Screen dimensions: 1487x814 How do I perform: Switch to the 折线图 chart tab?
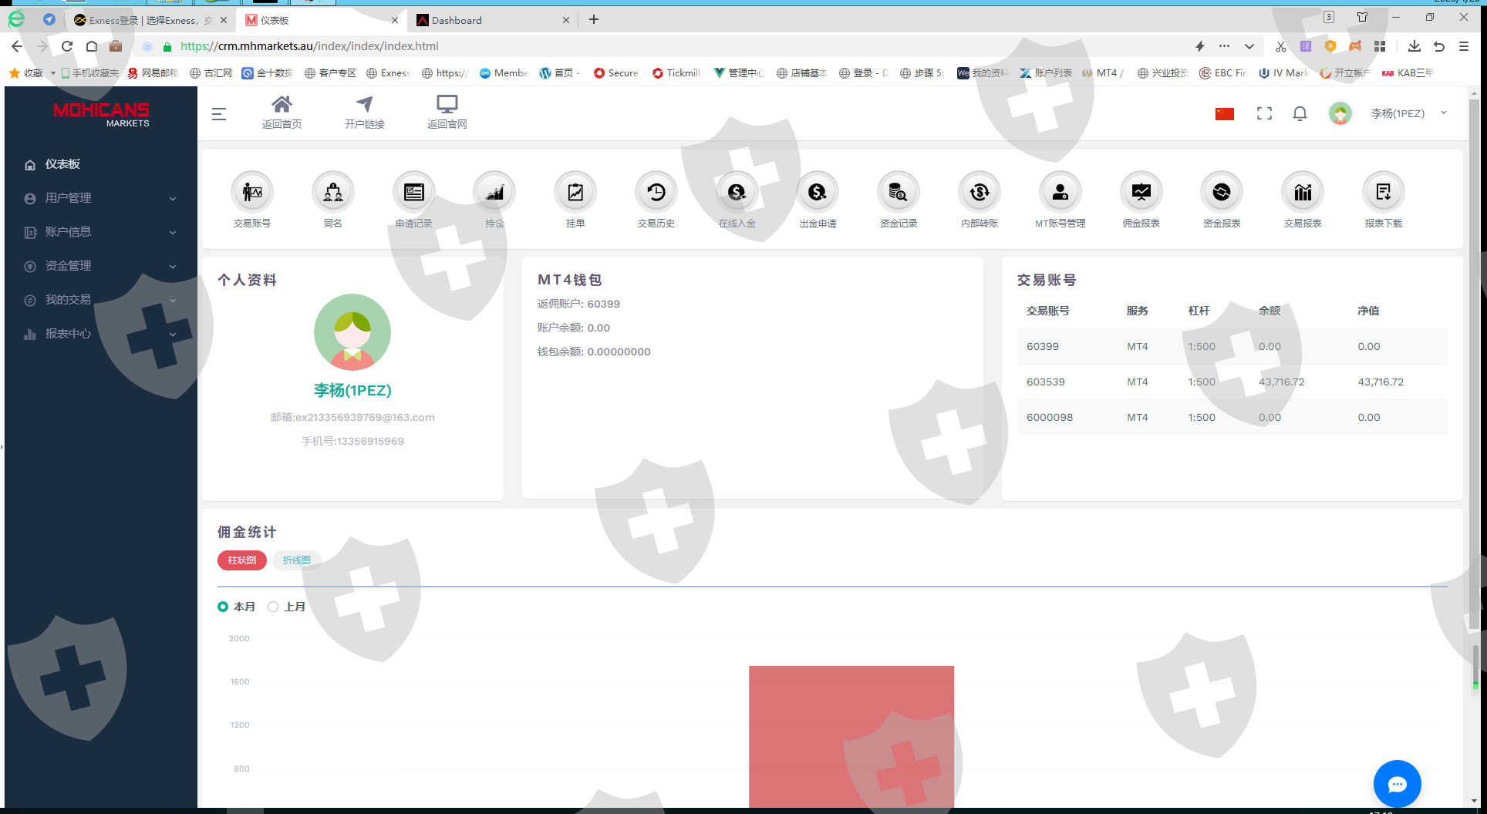click(296, 560)
